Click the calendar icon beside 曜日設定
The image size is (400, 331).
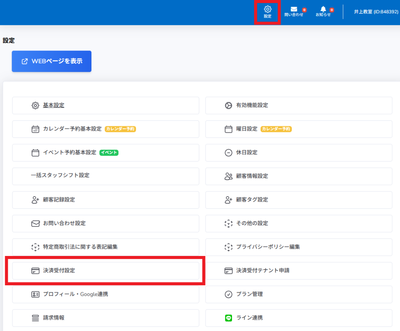point(229,129)
